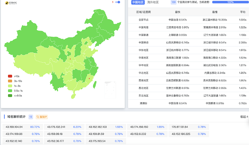The height and width of the screenshot is (145, 249).
Task: Click the <=0.5s legend swatch
Action: click(10, 96)
